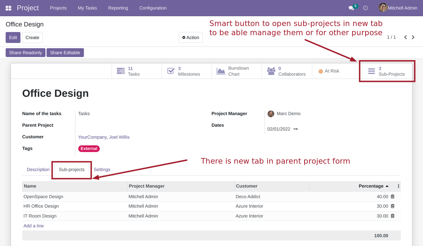Click the Add a line link
This screenshot has width=423, height=246.
[33, 226]
